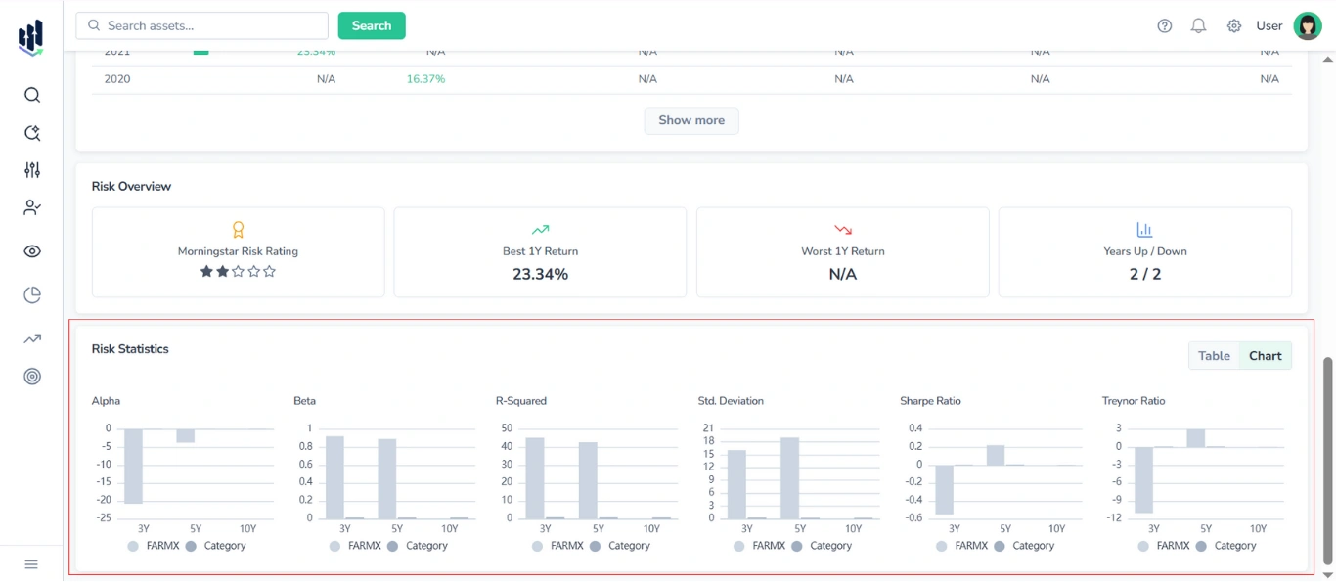This screenshot has height=582, width=1336.
Task: Click the Show more returns button
Action: pos(691,120)
